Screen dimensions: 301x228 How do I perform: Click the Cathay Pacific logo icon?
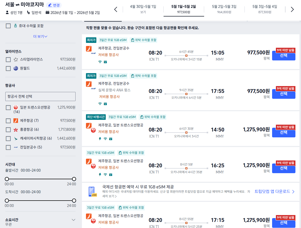[x=16, y=138]
